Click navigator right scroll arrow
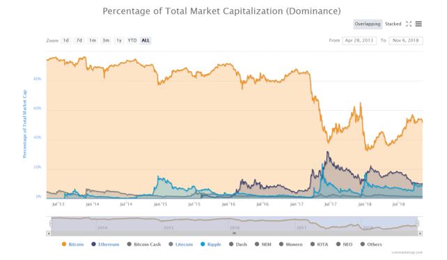Viewport: 447px width, 260px height. pos(421,234)
